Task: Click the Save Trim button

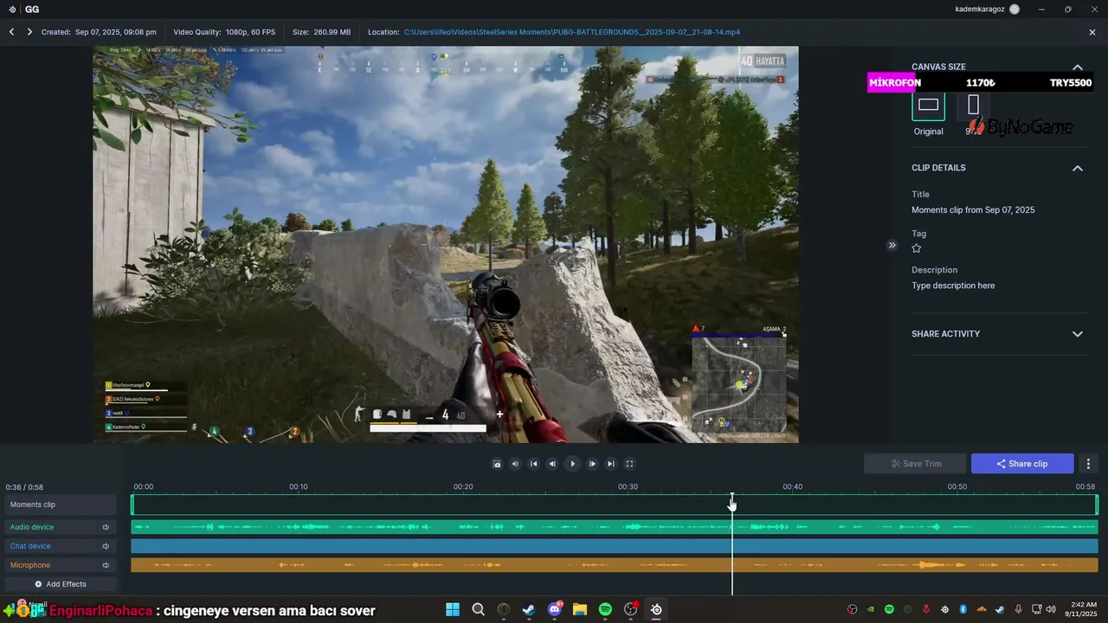Action: pyautogui.click(x=915, y=464)
